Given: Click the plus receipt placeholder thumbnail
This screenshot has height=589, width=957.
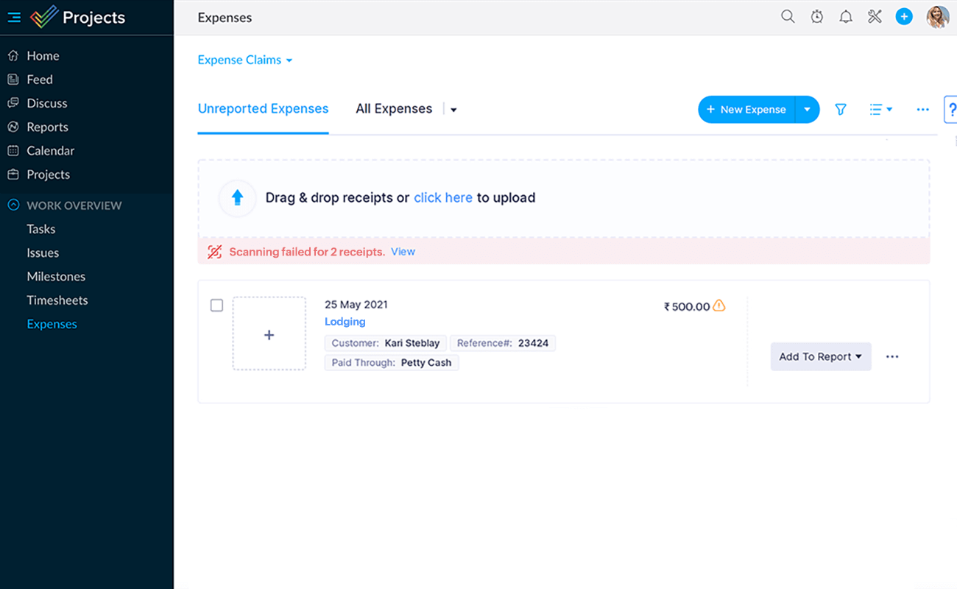Looking at the screenshot, I should click(269, 334).
